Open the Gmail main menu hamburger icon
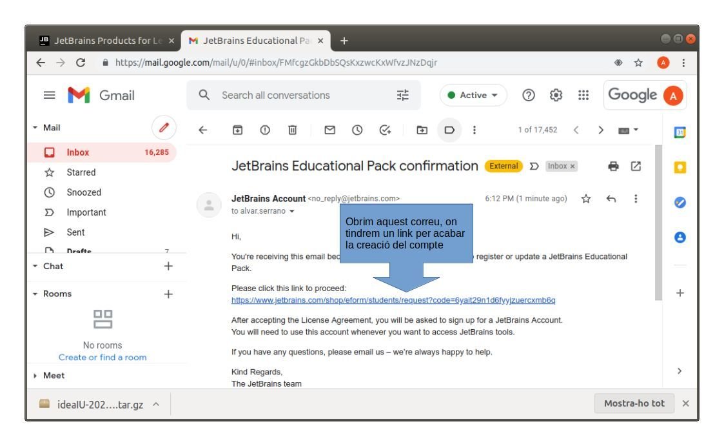This screenshot has width=724, height=446. coord(50,96)
